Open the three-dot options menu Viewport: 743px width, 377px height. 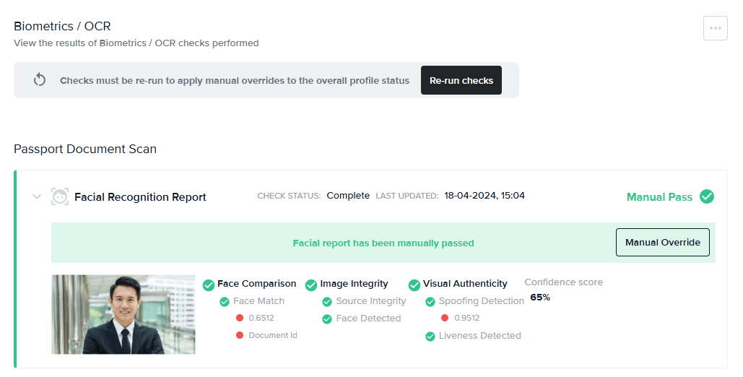[715, 28]
